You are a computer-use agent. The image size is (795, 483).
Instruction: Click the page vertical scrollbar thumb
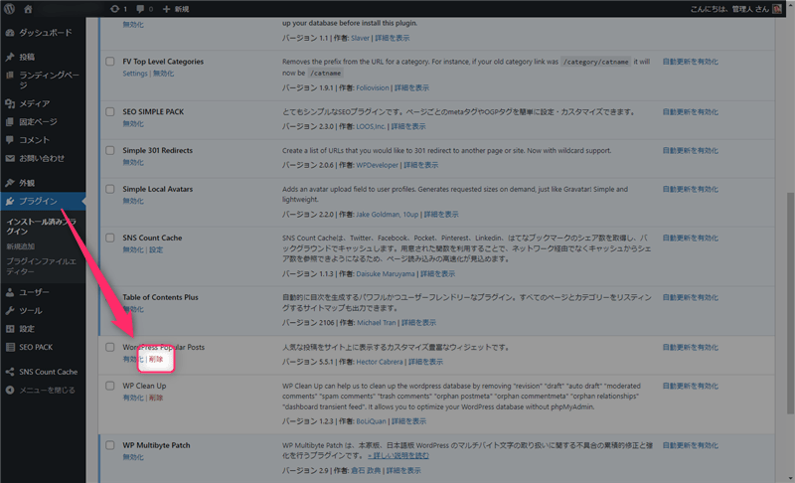(790, 302)
